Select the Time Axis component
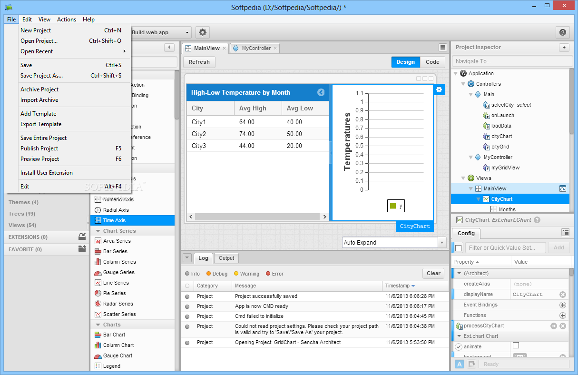The image size is (578, 375). point(132,220)
